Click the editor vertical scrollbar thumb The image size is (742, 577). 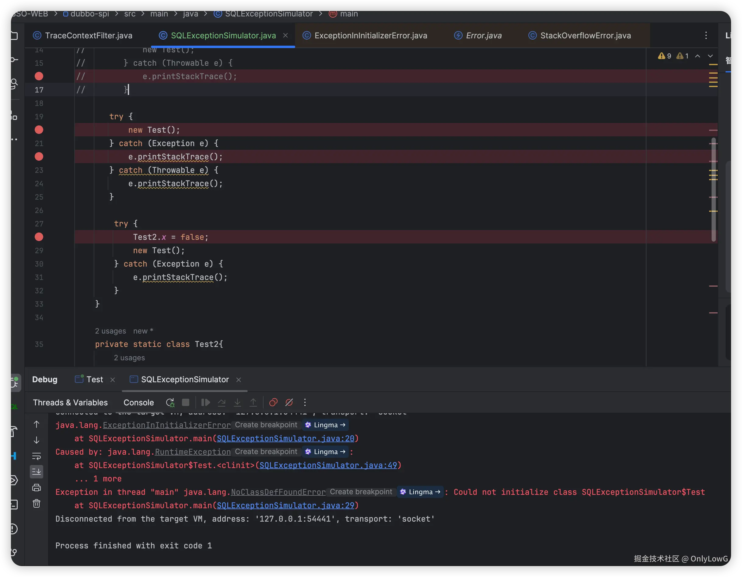tap(713, 190)
